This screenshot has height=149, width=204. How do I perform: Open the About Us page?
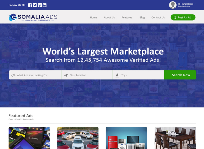click(x=109, y=17)
